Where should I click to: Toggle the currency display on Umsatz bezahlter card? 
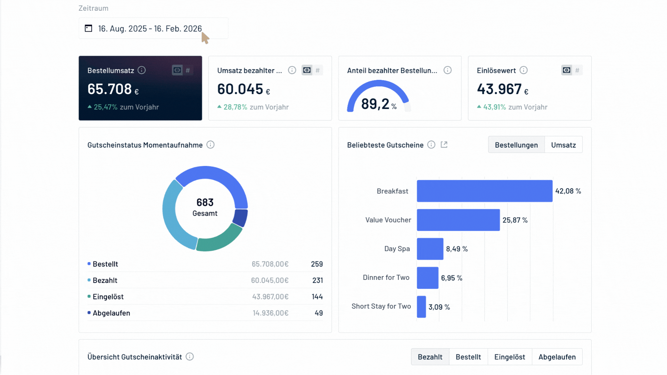tap(306, 70)
